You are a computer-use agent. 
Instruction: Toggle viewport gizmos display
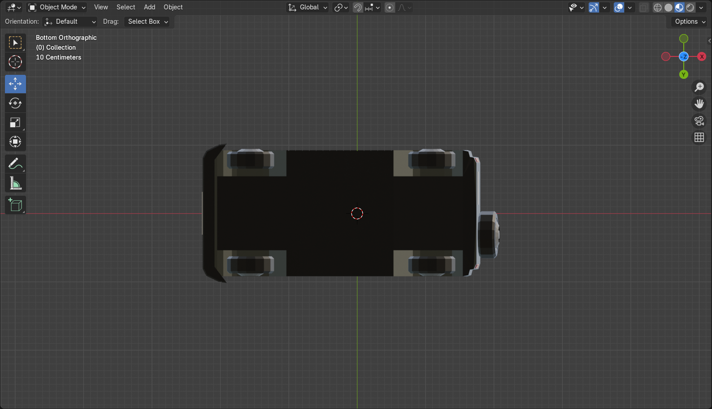[x=594, y=7]
